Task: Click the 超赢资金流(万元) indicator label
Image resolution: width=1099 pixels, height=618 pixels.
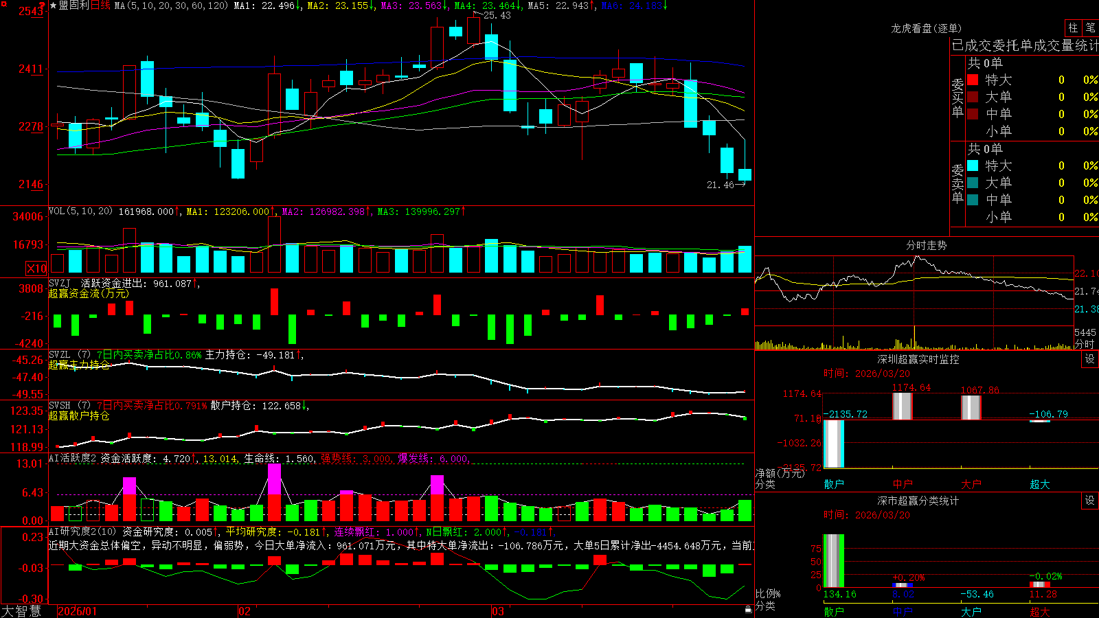Action: point(89,293)
